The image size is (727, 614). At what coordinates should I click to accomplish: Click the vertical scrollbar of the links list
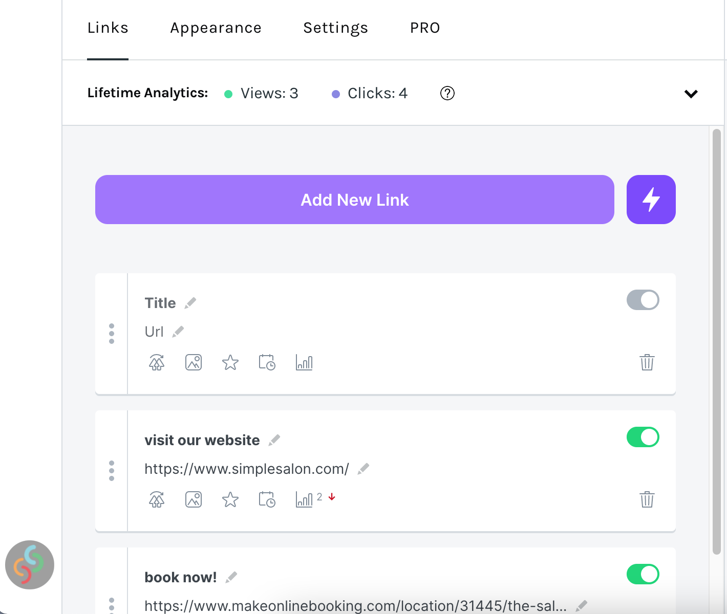717,341
